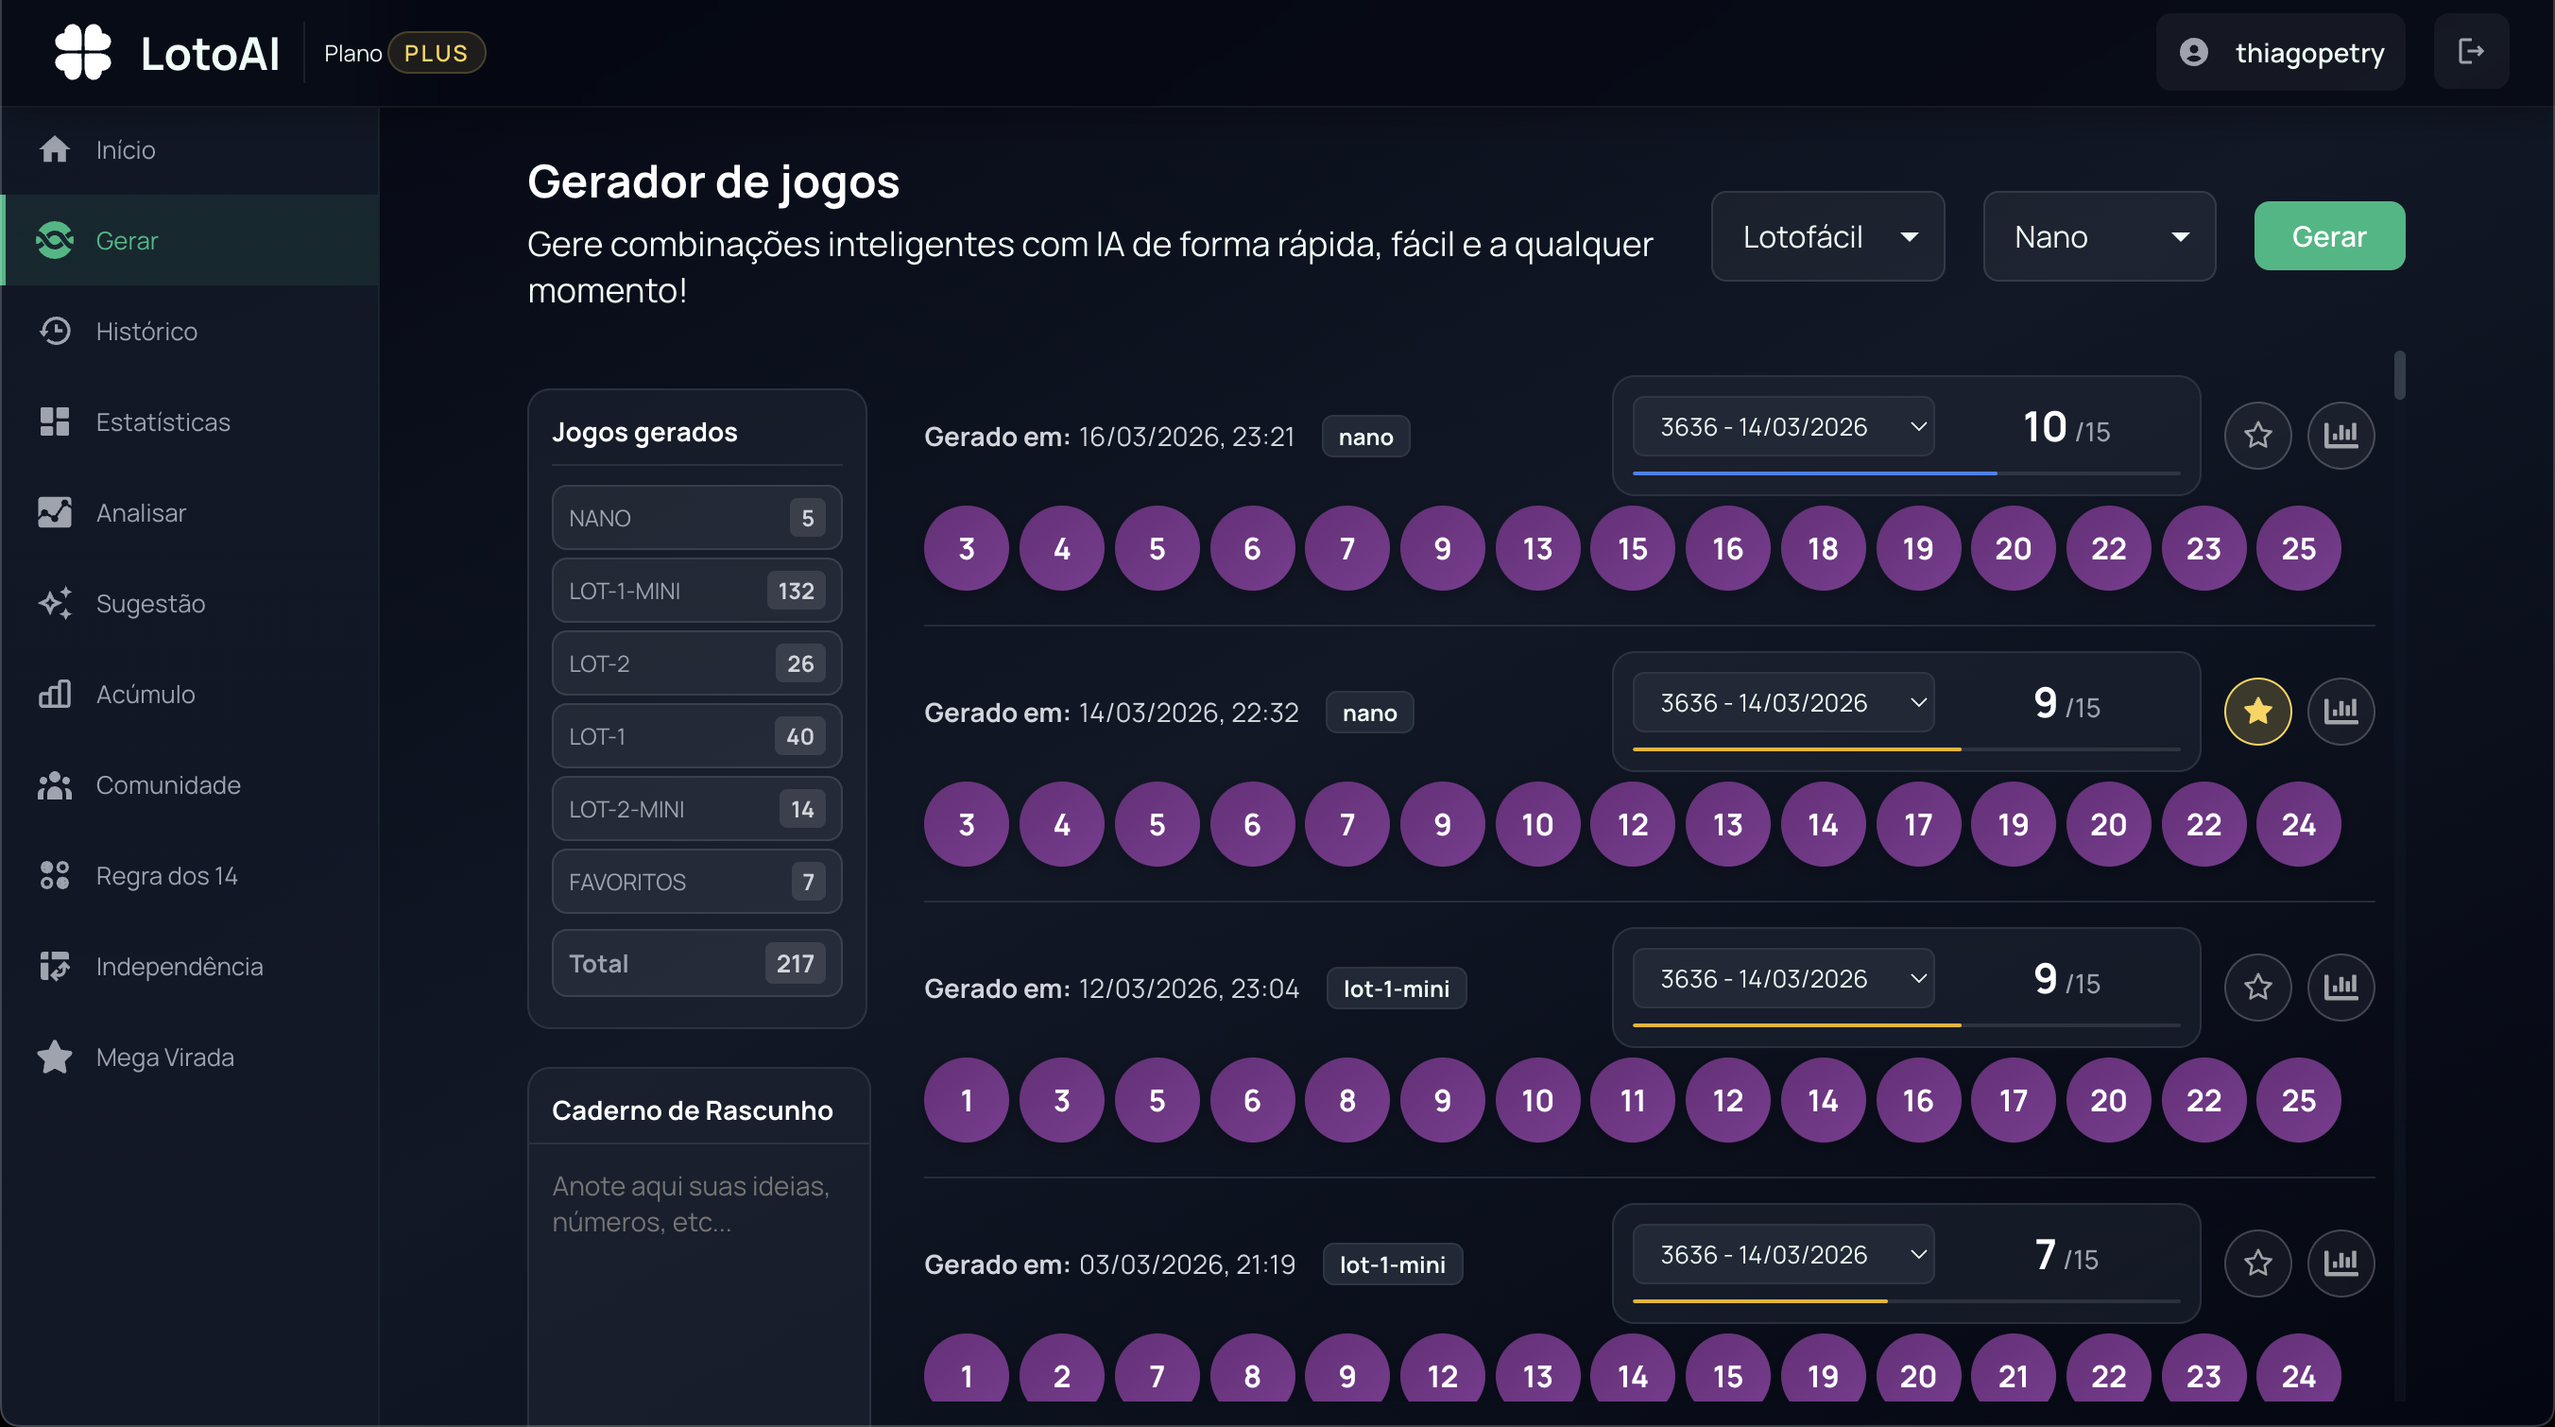Click the 'Gerado em: 16/03/2026, 23:21' text
The height and width of the screenshot is (1427, 2555).
coord(1109,437)
